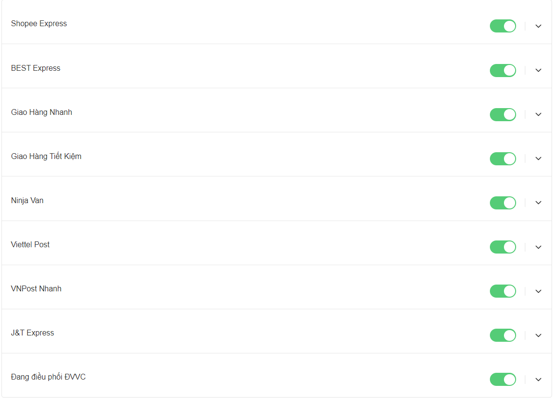Click the Viettel Post label
Image resolution: width=553 pixels, height=398 pixels.
pos(30,245)
